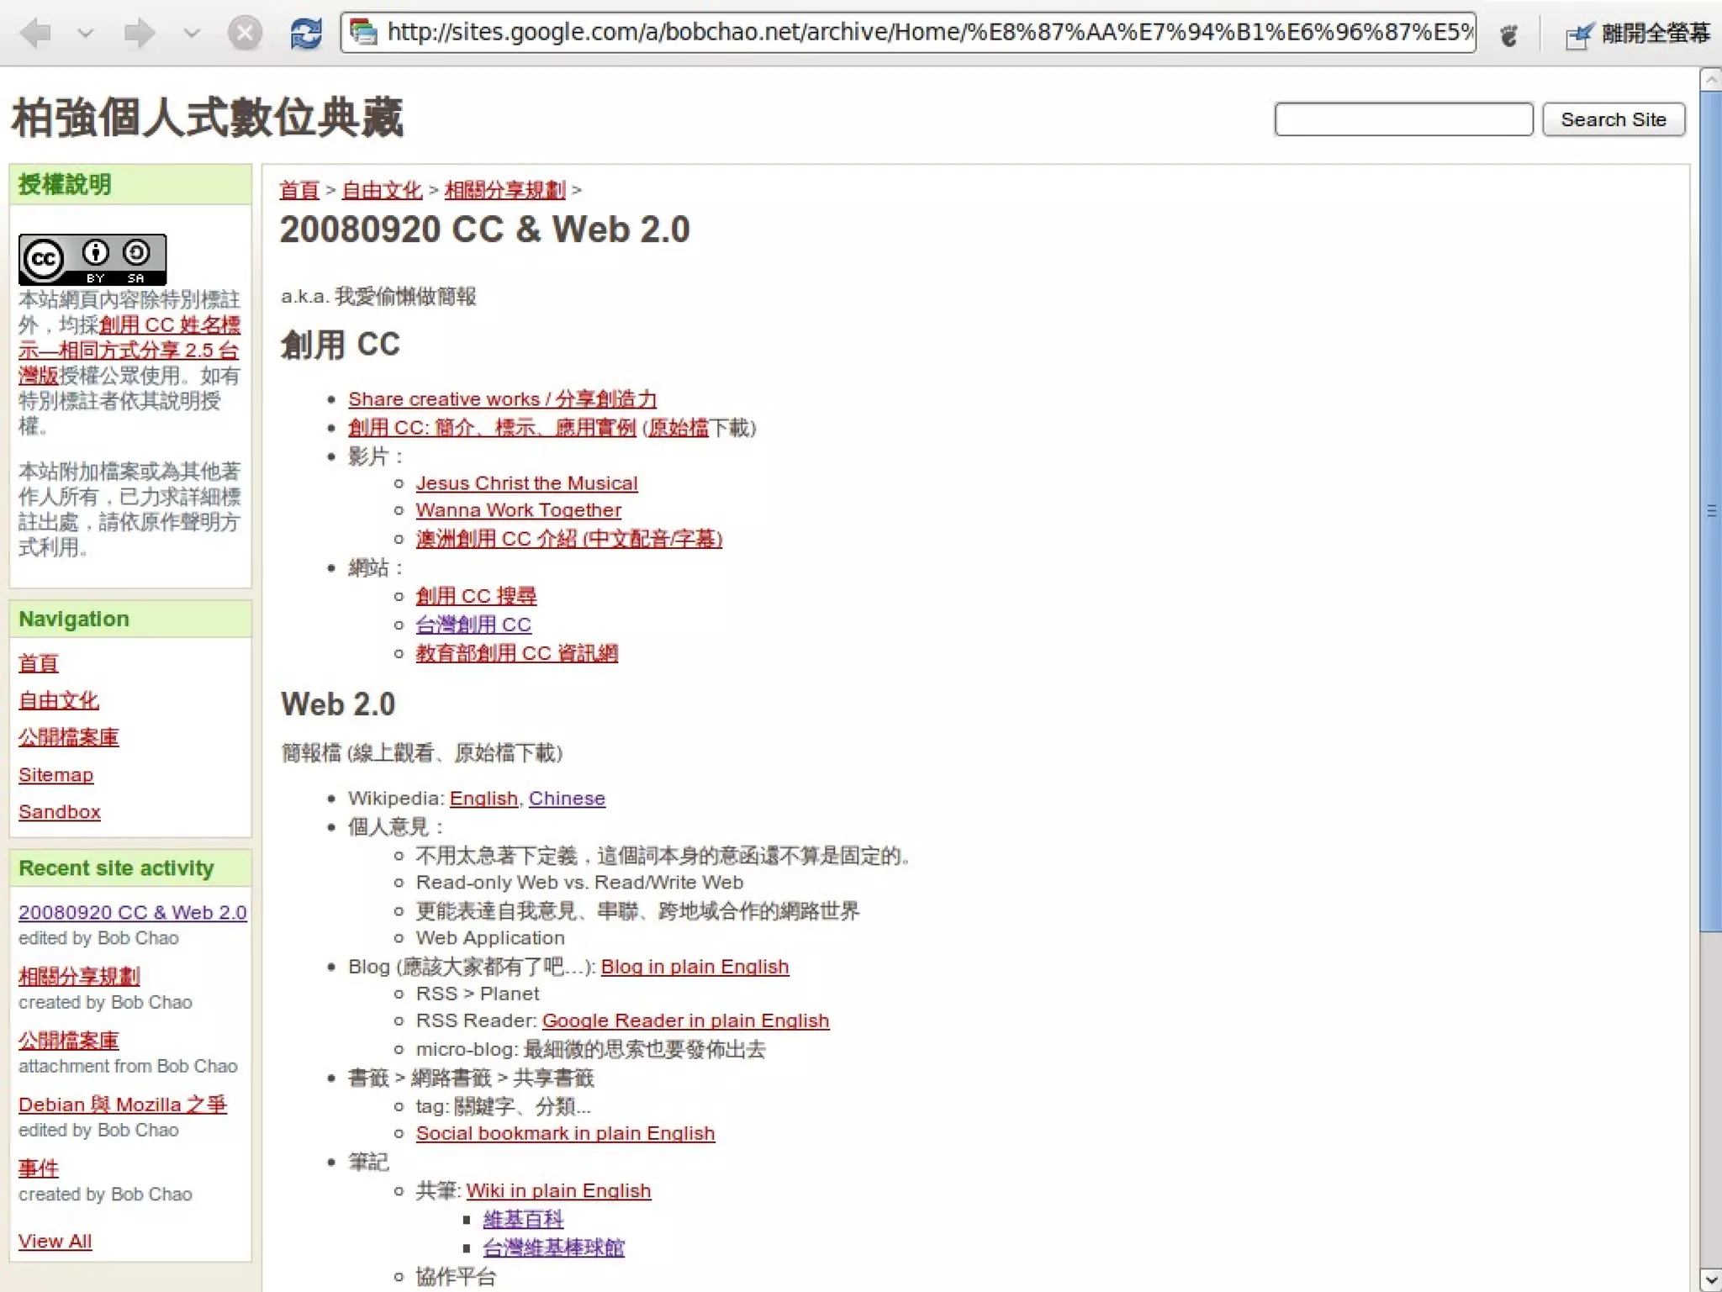This screenshot has width=1722, height=1292.
Task: Click the browser Forward arrow button
Action: click(x=140, y=34)
